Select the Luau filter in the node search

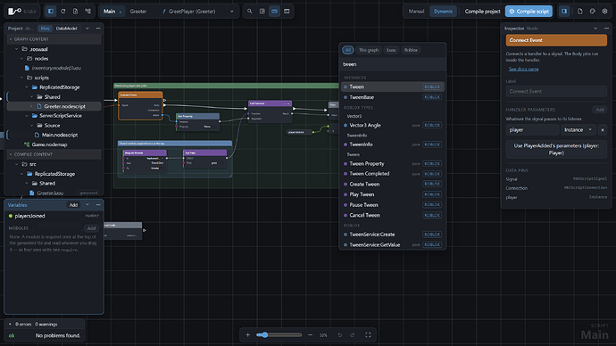(391, 50)
